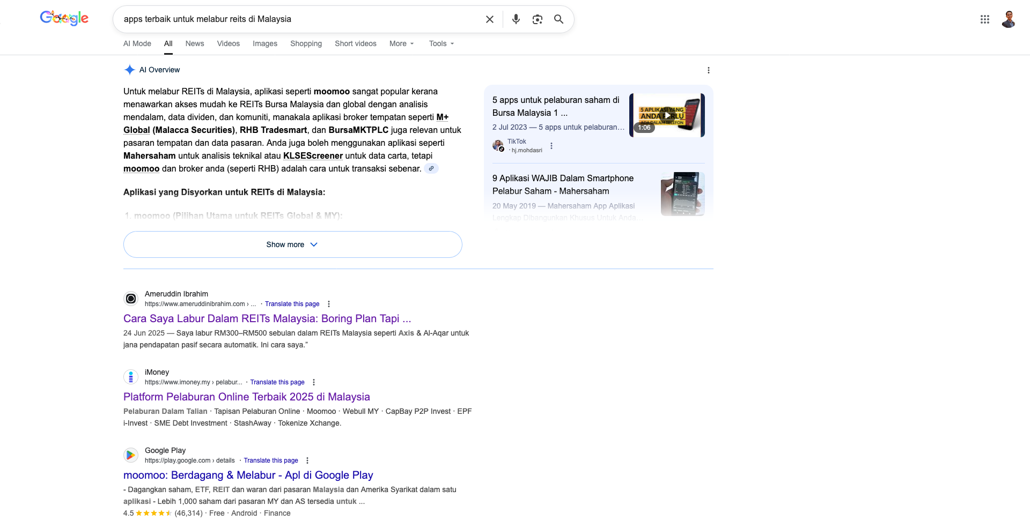This screenshot has width=1030, height=520.
Task: Open more options for Ameruddin Ibrahim result
Action: coord(329,304)
